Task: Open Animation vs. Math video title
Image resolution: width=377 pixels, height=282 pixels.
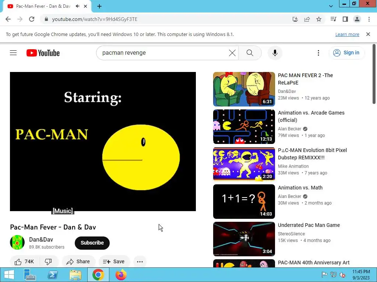Action: click(x=300, y=188)
